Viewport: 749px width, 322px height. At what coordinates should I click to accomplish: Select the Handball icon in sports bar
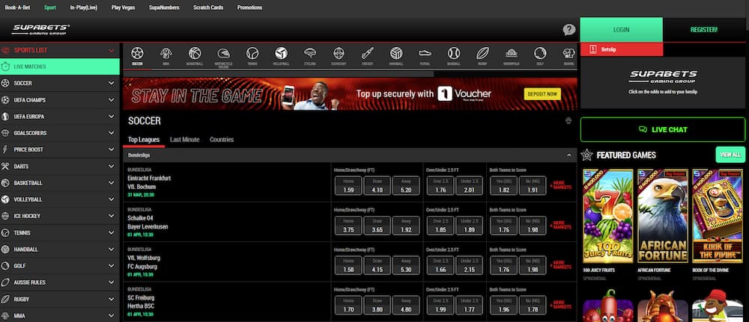396,52
